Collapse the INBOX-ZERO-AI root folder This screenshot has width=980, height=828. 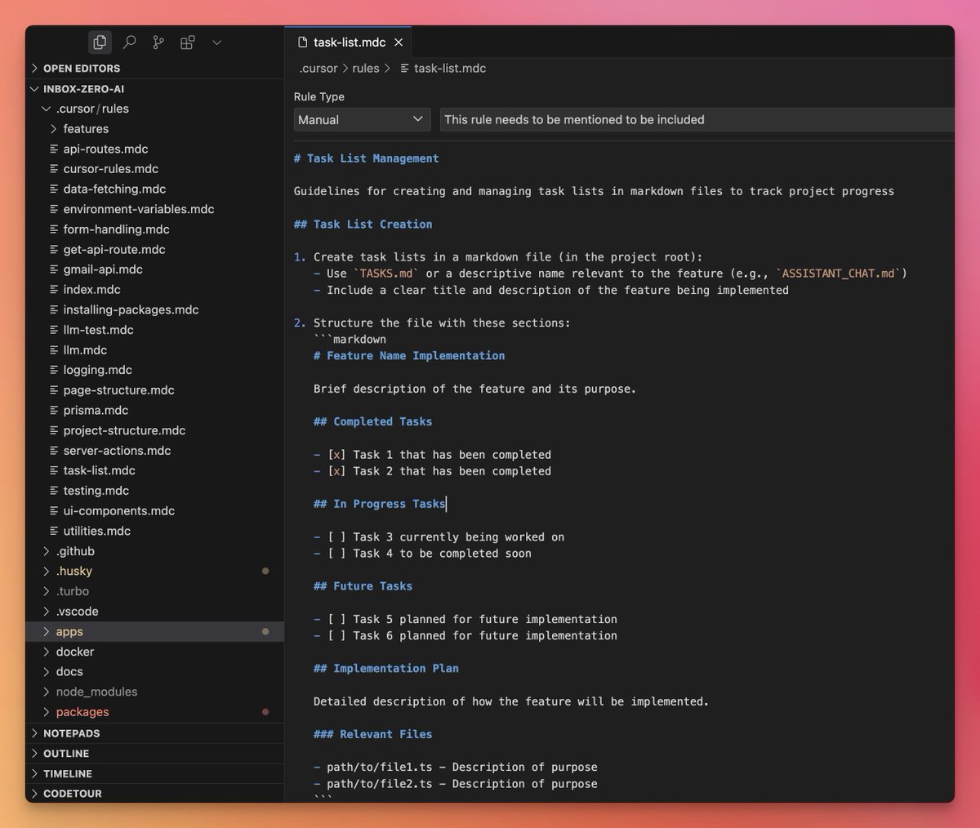coord(155,89)
